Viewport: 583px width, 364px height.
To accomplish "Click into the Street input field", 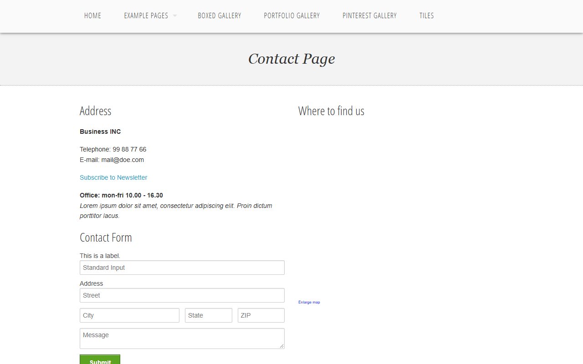I will [182, 295].
